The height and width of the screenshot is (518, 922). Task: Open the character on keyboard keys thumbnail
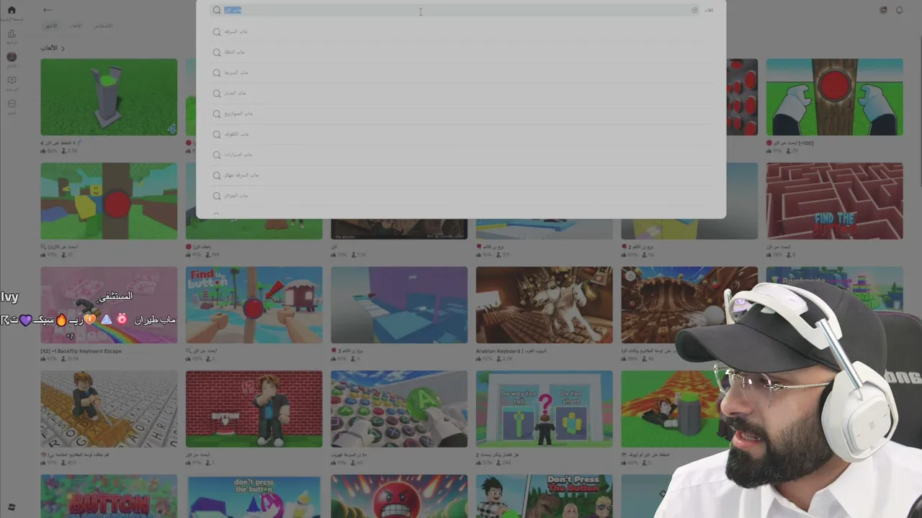(109, 409)
